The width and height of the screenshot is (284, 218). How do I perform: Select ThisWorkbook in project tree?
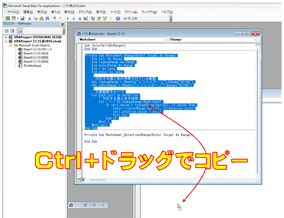coord(33,66)
